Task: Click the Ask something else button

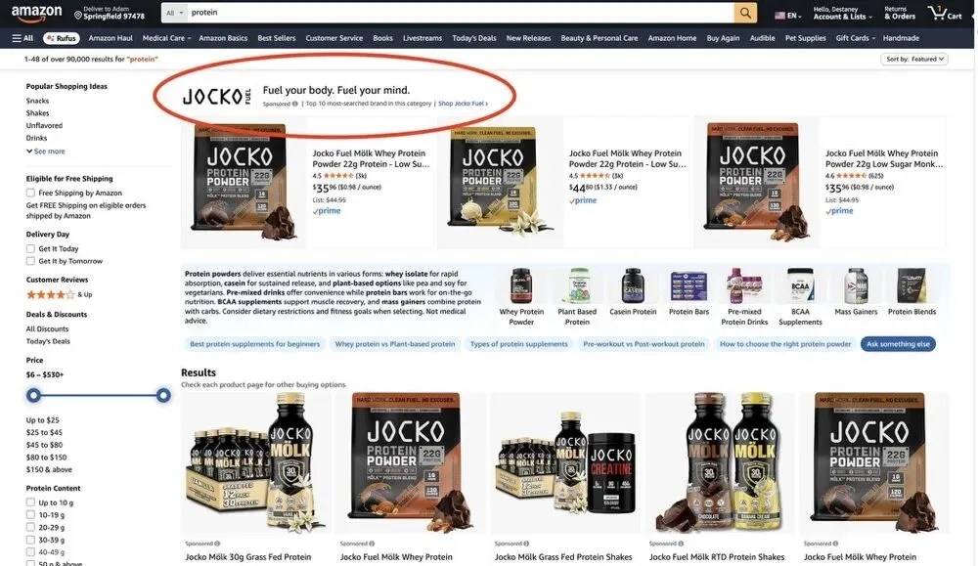Action: click(x=898, y=344)
